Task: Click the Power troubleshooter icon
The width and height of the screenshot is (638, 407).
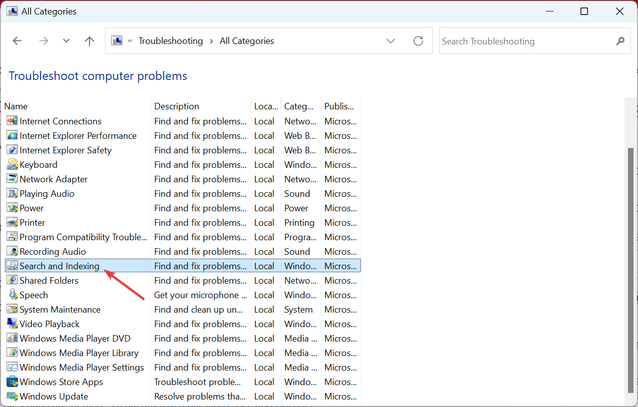Action: click(12, 208)
